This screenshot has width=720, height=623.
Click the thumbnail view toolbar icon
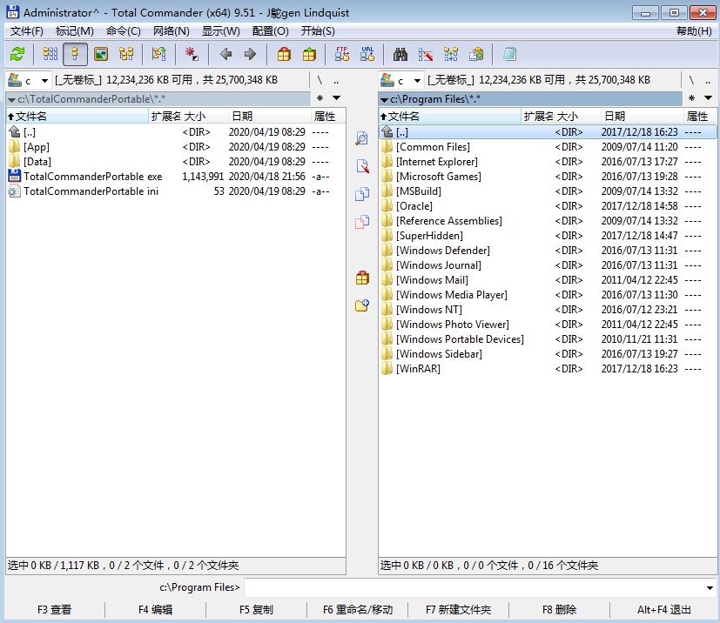tap(101, 54)
